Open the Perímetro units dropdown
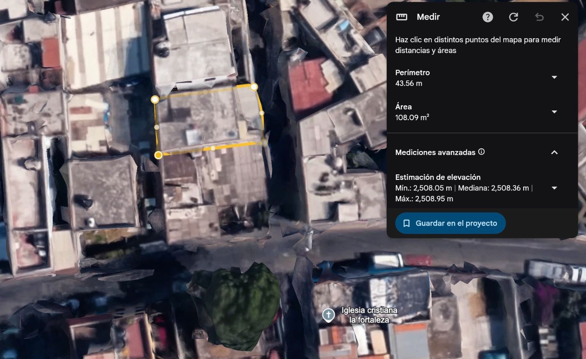The height and width of the screenshot is (359, 586). coord(554,77)
